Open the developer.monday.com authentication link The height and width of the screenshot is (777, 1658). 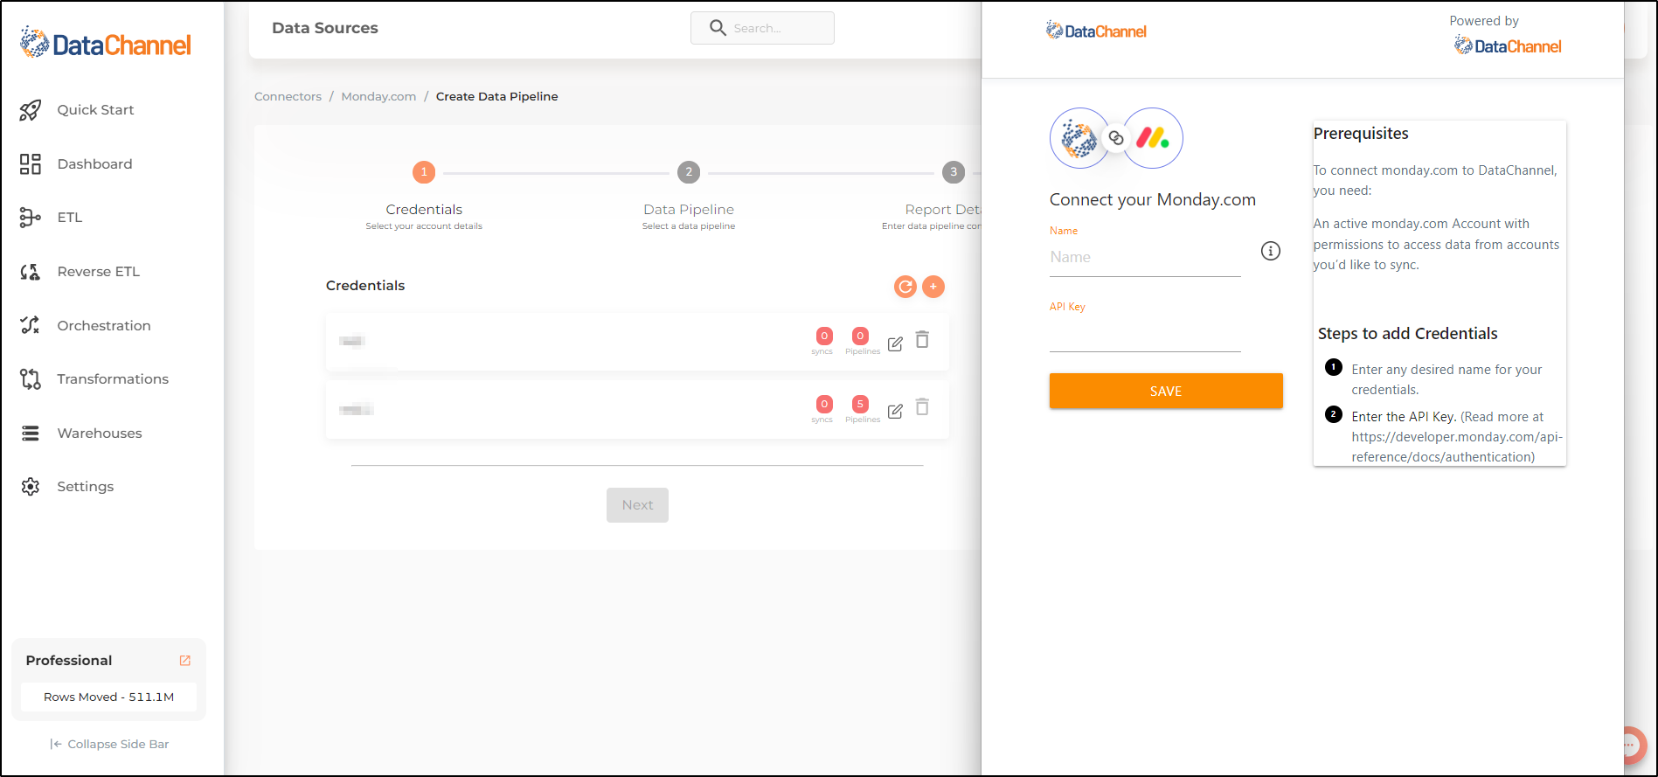point(1456,447)
